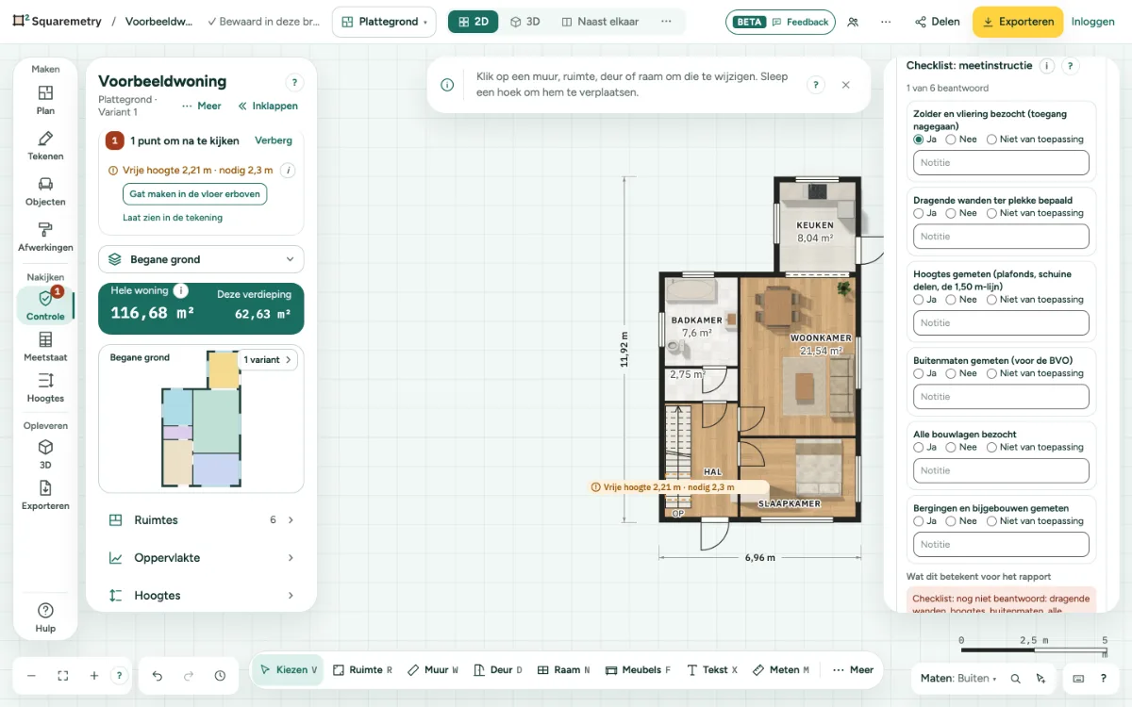The width and height of the screenshot is (1132, 707).
Task: Select the Muur tool in the bottom toolbar
Action: [433, 670]
